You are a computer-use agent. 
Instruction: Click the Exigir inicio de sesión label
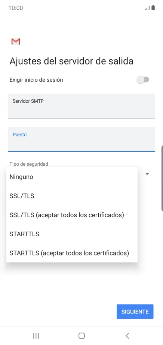click(36, 80)
